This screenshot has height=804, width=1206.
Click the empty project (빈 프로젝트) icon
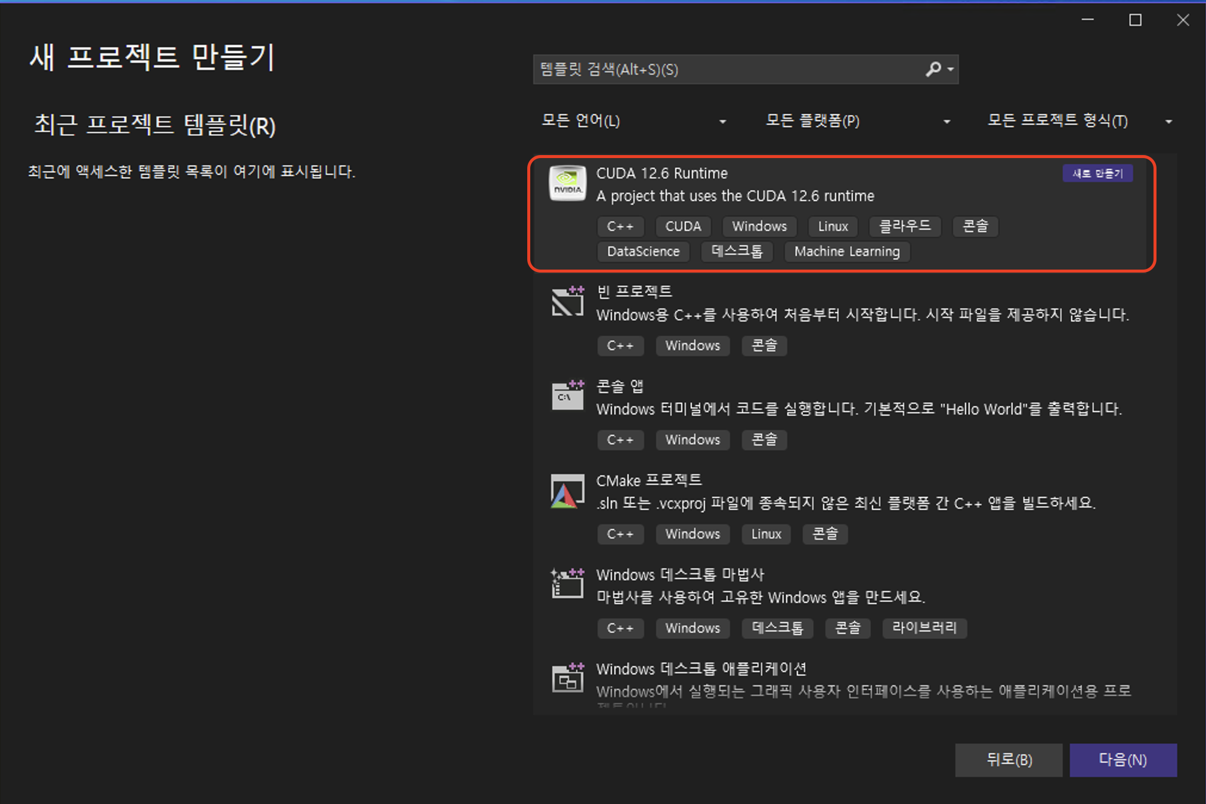pos(567,302)
